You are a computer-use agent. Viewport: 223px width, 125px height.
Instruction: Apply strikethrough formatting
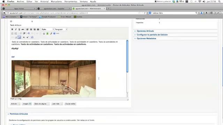(23, 29)
